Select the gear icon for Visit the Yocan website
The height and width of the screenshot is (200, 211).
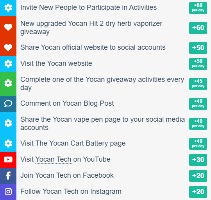coord(8,64)
